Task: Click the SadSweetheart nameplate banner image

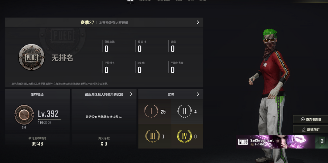Action: (275, 142)
